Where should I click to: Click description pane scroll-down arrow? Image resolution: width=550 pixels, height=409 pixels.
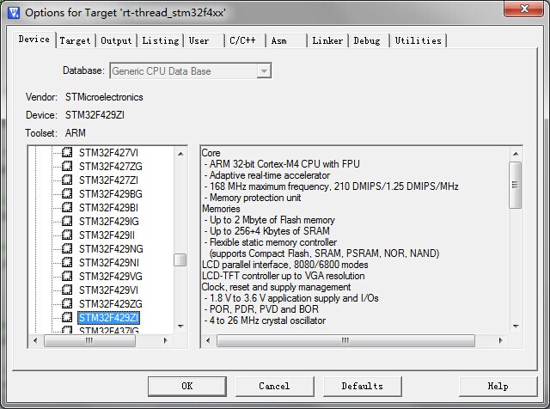pos(516,327)
